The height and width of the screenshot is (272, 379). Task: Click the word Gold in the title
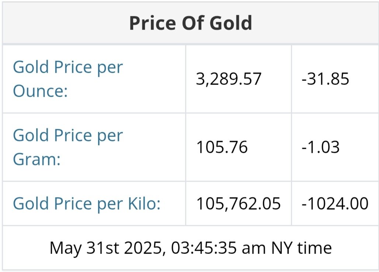(x=231, y=23)
